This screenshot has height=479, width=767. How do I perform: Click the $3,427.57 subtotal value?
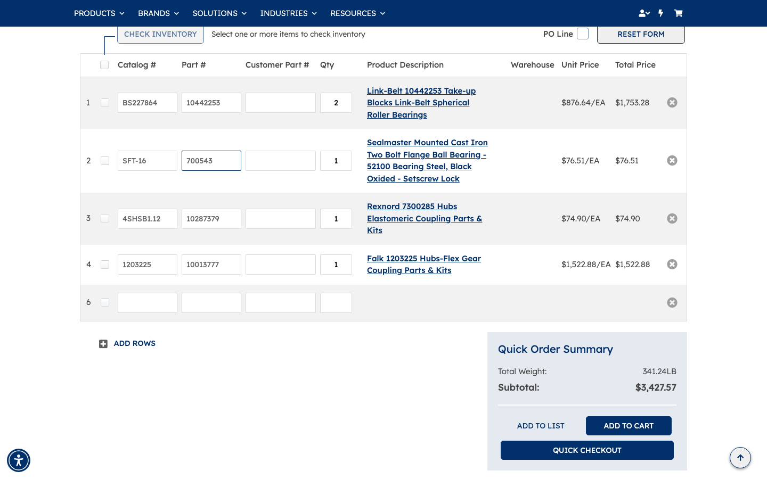(656, 387)
